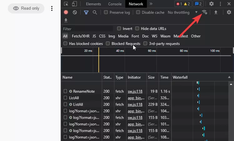234x141 pixels.
Task: Filter by JS requests
Action: 94,36
